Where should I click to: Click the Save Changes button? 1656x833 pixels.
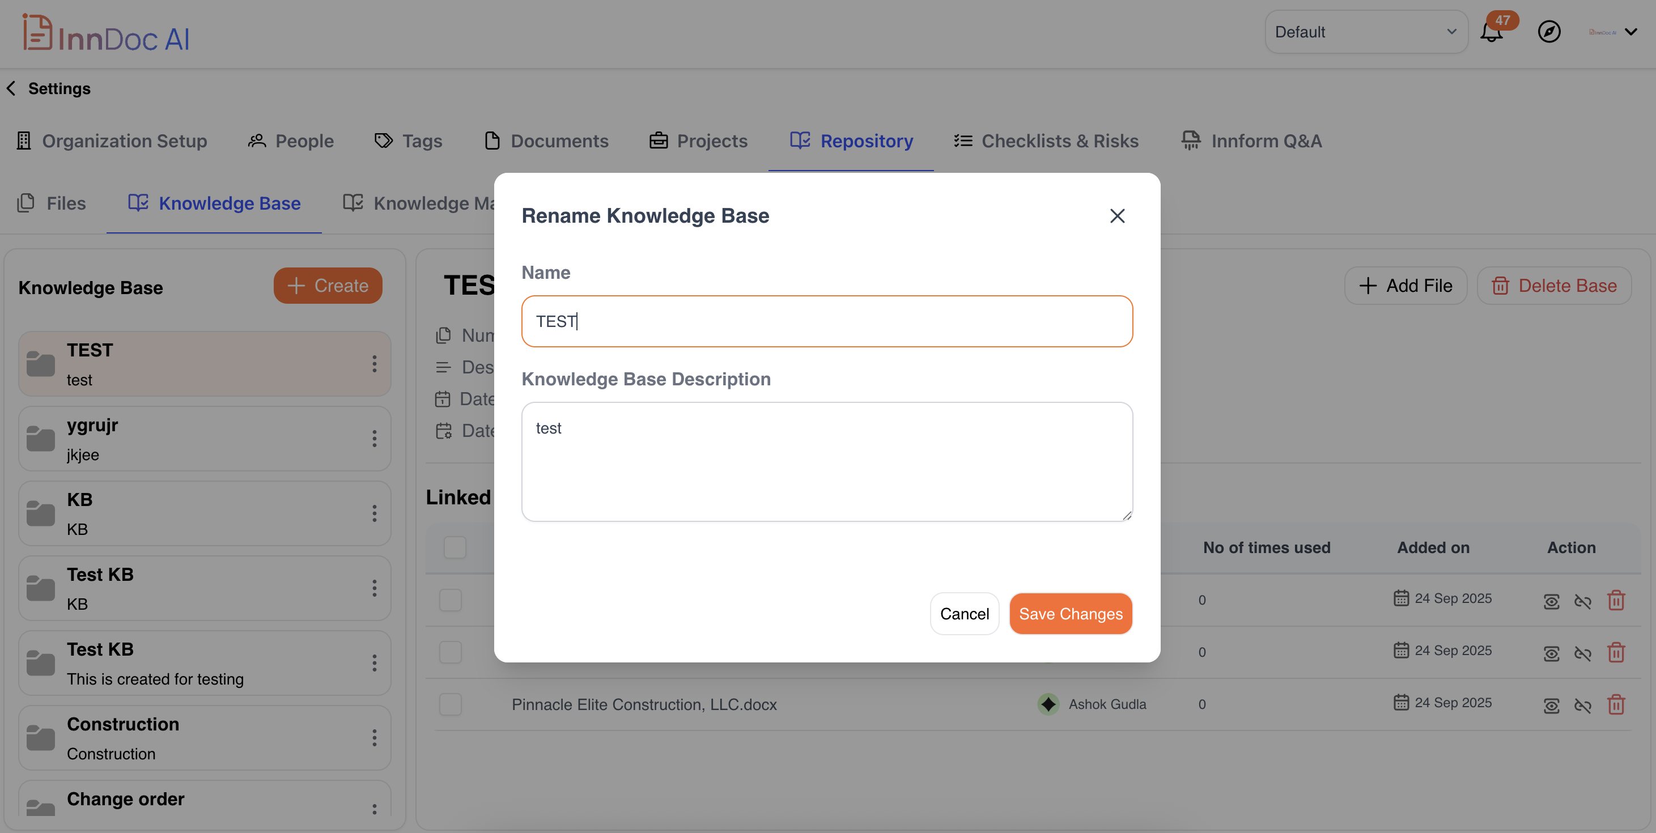[1071, 614]
